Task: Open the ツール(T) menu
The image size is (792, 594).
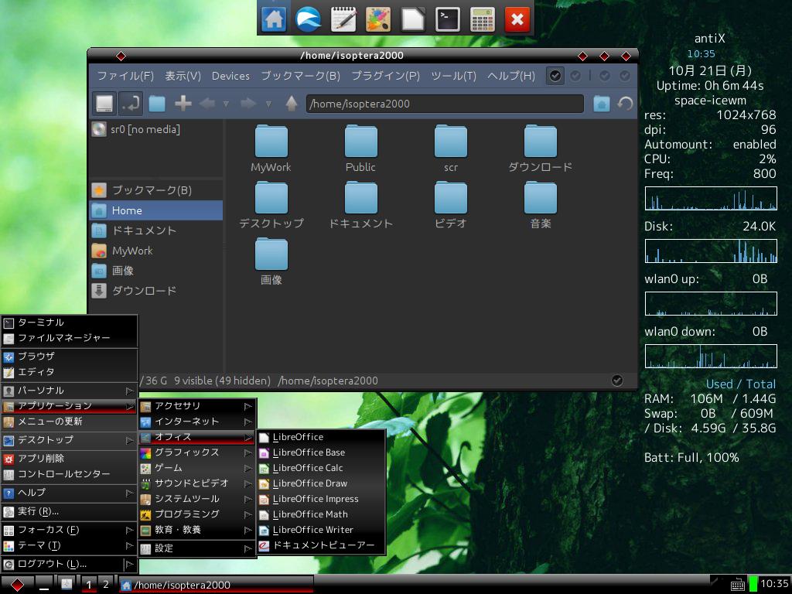Action: (453, 76)
